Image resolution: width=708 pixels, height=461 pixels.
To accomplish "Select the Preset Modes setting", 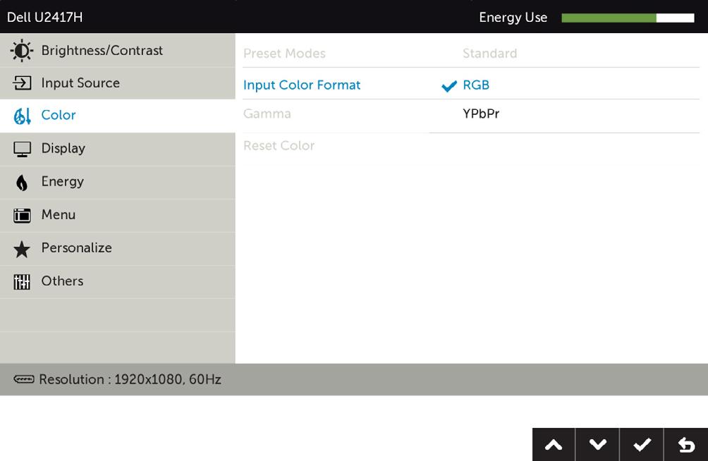I will (x=284, y=54).
